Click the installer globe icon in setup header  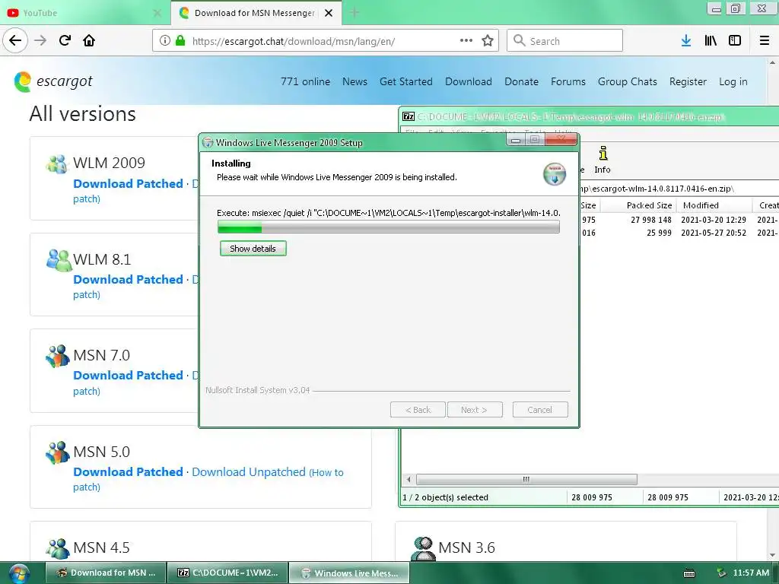pos(554,174)
